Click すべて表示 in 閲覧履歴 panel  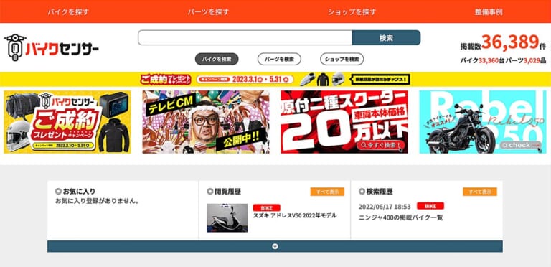[327, 192]
